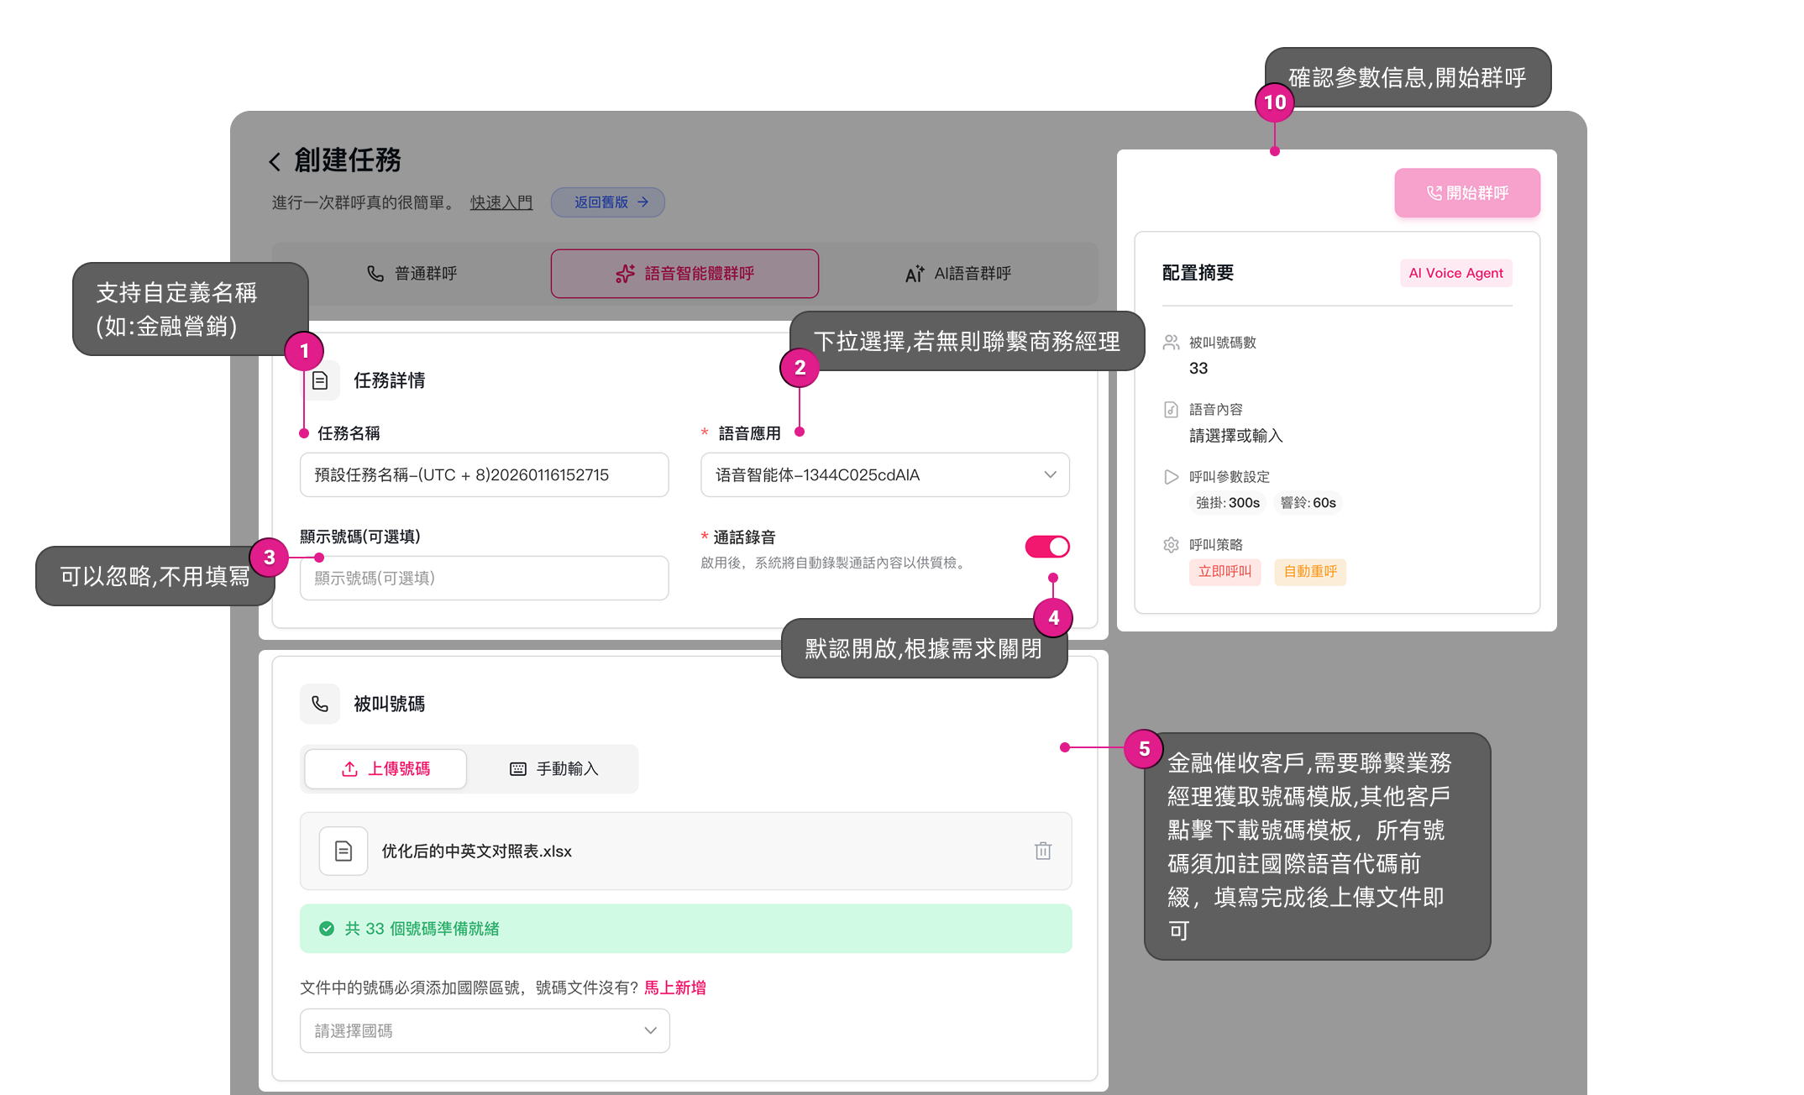Viewport: 1804px width, 1095px height.
Task: Click the 返回舊版 button
Action: pos(608,202)
